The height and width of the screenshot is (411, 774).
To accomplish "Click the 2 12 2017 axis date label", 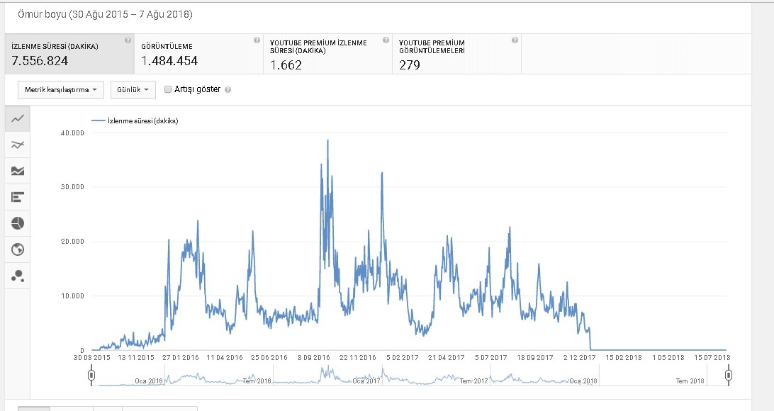I will click(580, 358).
